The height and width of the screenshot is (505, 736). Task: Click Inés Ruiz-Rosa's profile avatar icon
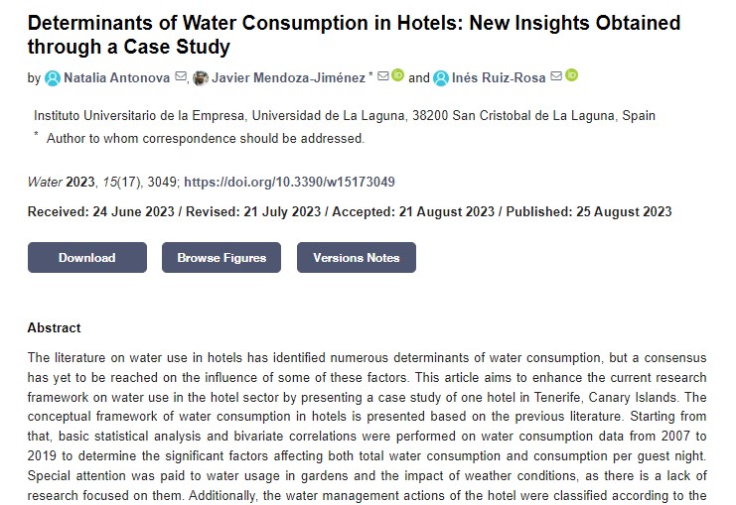click(x=441, y=78)
